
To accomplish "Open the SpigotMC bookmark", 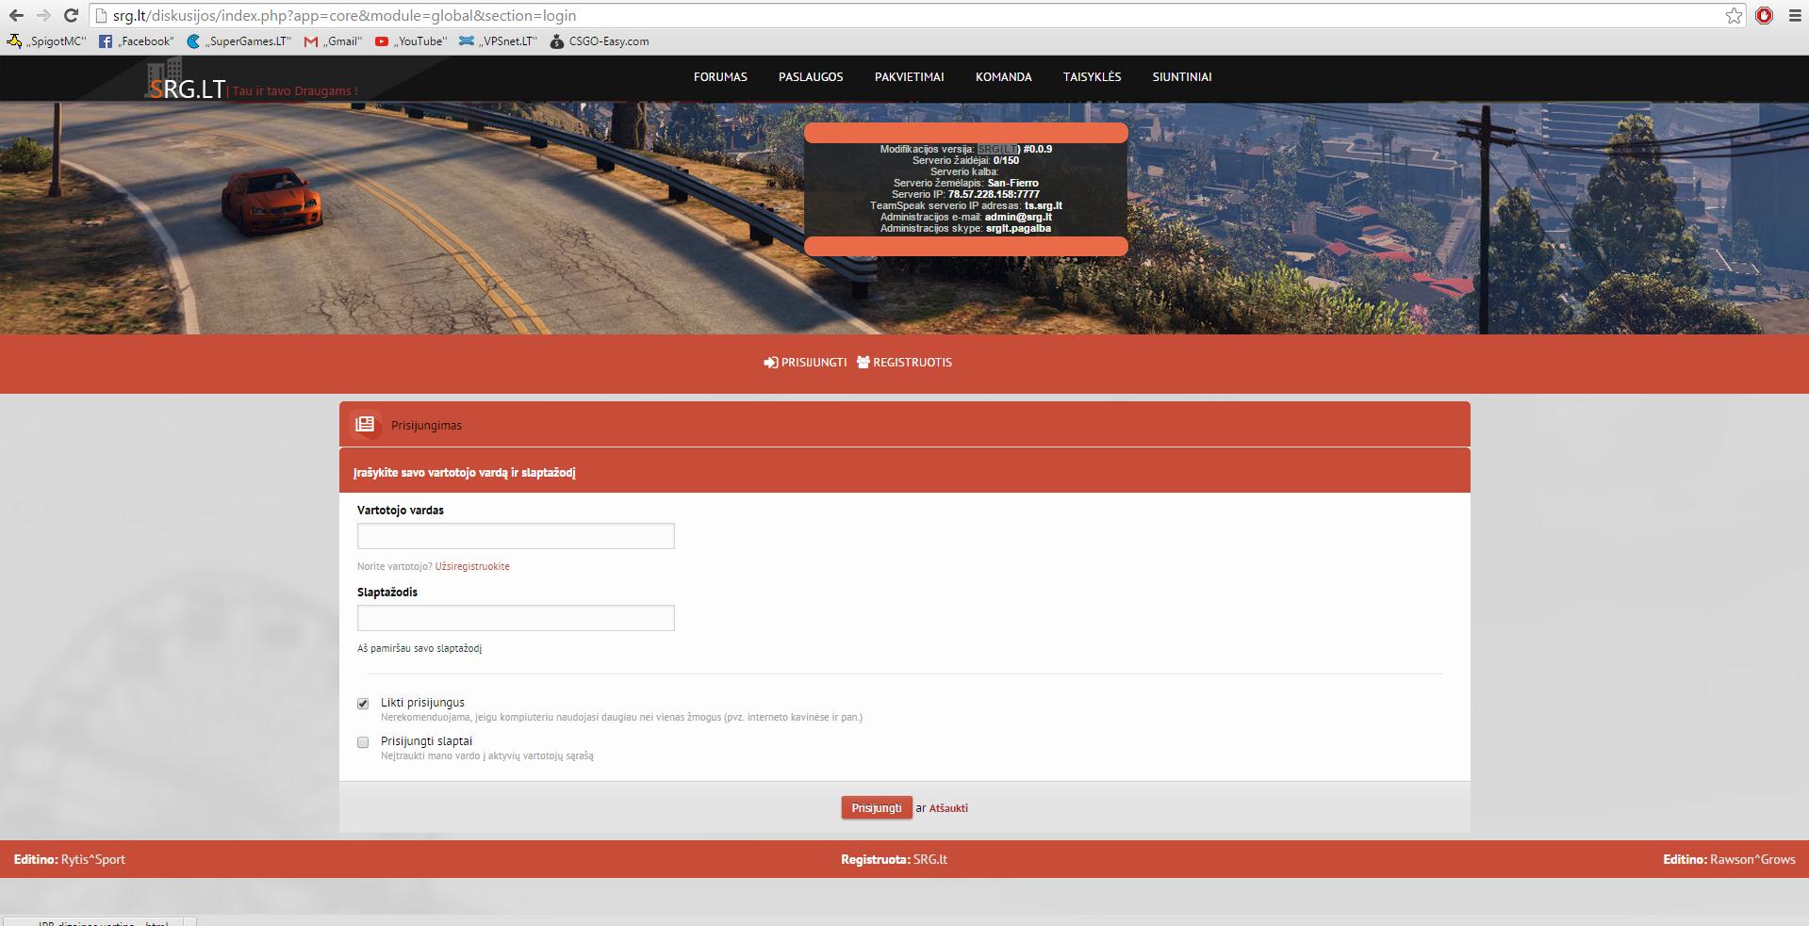I will (x=46, y=41).
